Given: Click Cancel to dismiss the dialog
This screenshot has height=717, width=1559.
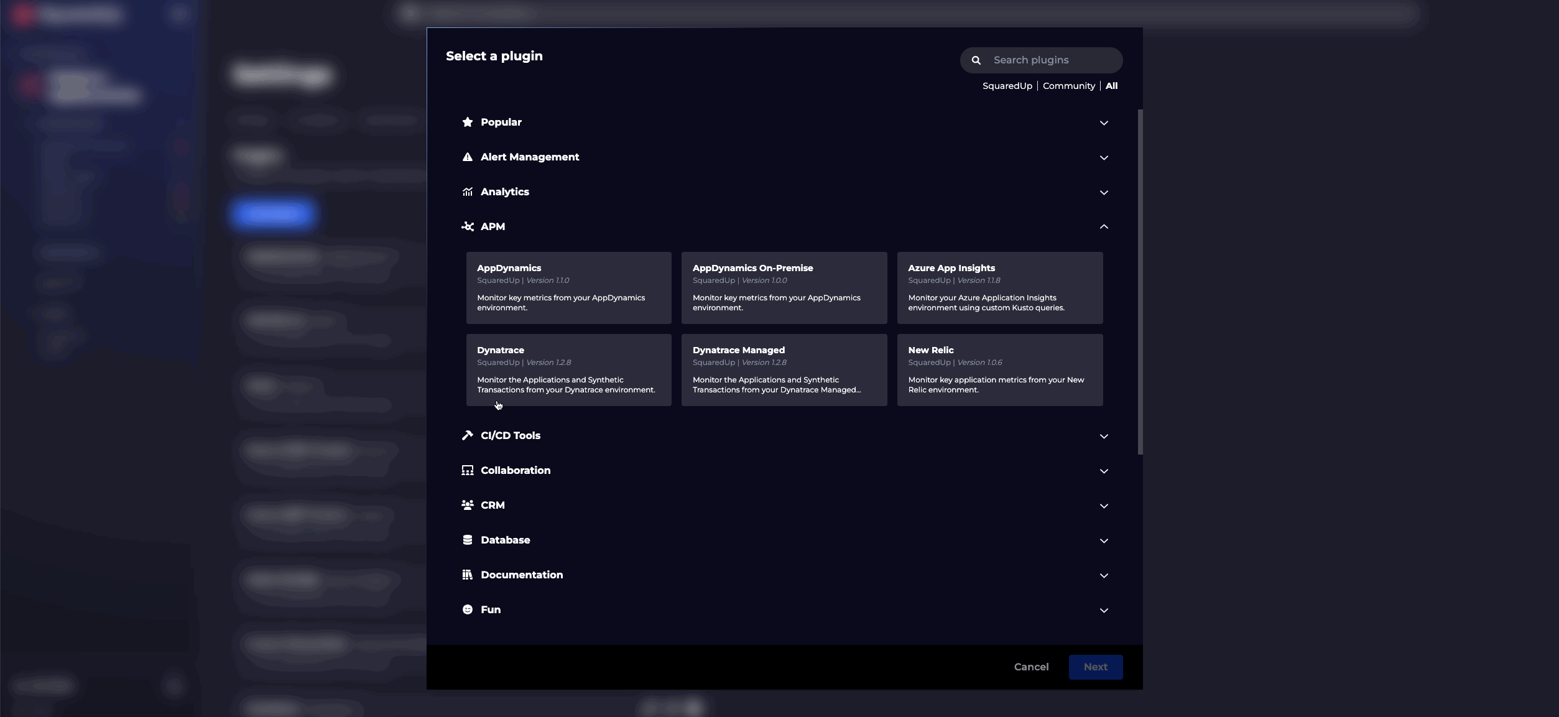Looking at the screenshot, I should [x=1030, y=667].
